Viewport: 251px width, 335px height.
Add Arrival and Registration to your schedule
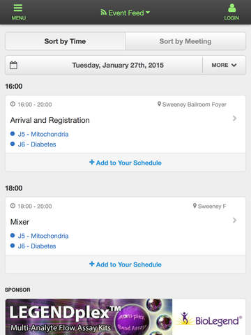(x=125, y=163)
